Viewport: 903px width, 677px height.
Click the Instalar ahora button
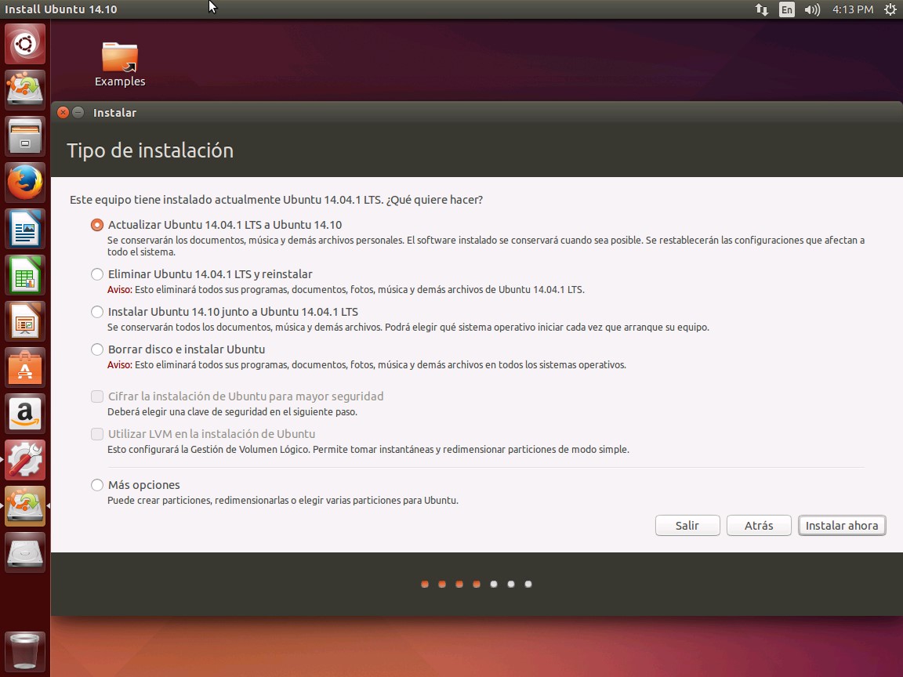point(841,526)
